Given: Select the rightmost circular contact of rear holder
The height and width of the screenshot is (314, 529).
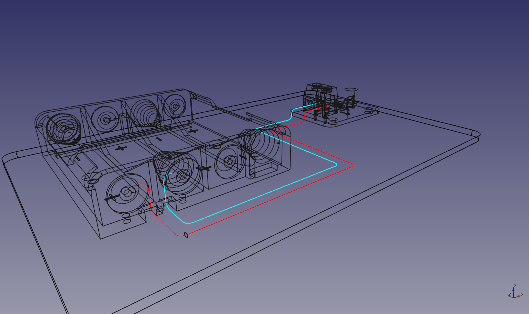Looking at the screenshot, I should (175, 105).
